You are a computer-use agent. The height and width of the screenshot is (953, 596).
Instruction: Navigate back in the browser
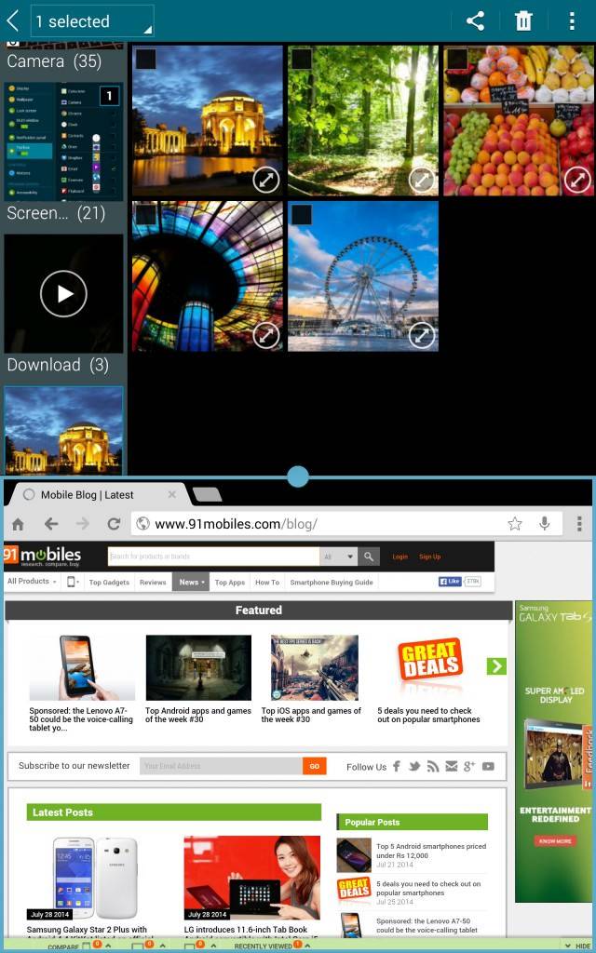pyautogui.click(x=51, y=524)
